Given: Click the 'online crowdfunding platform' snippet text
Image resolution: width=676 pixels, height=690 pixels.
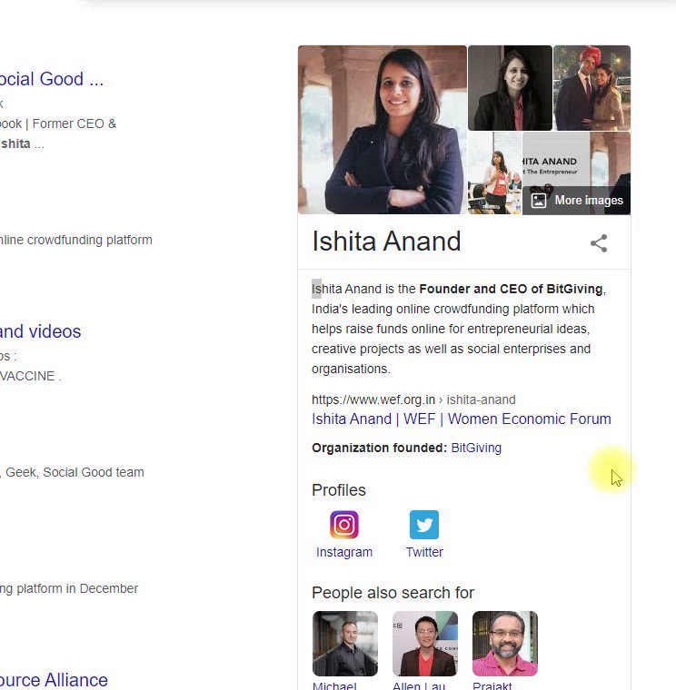Looking at the screenshot, I should point(76,241).
